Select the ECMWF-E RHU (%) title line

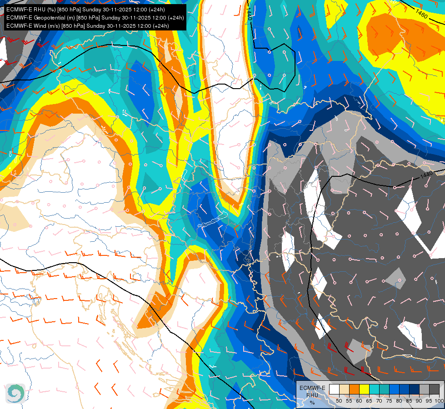[x=85, y=10]
